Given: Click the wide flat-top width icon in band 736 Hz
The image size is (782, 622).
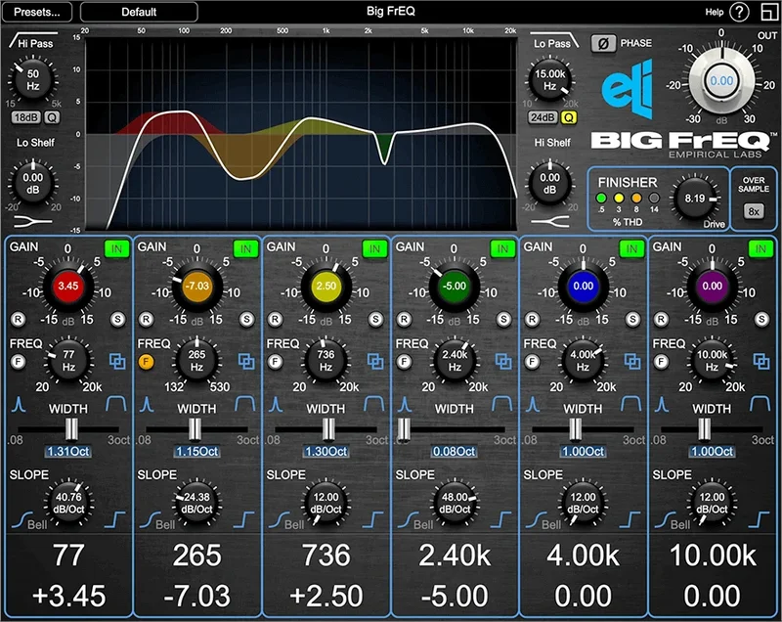Looking at the screenshot, I should tap(374, 404).
